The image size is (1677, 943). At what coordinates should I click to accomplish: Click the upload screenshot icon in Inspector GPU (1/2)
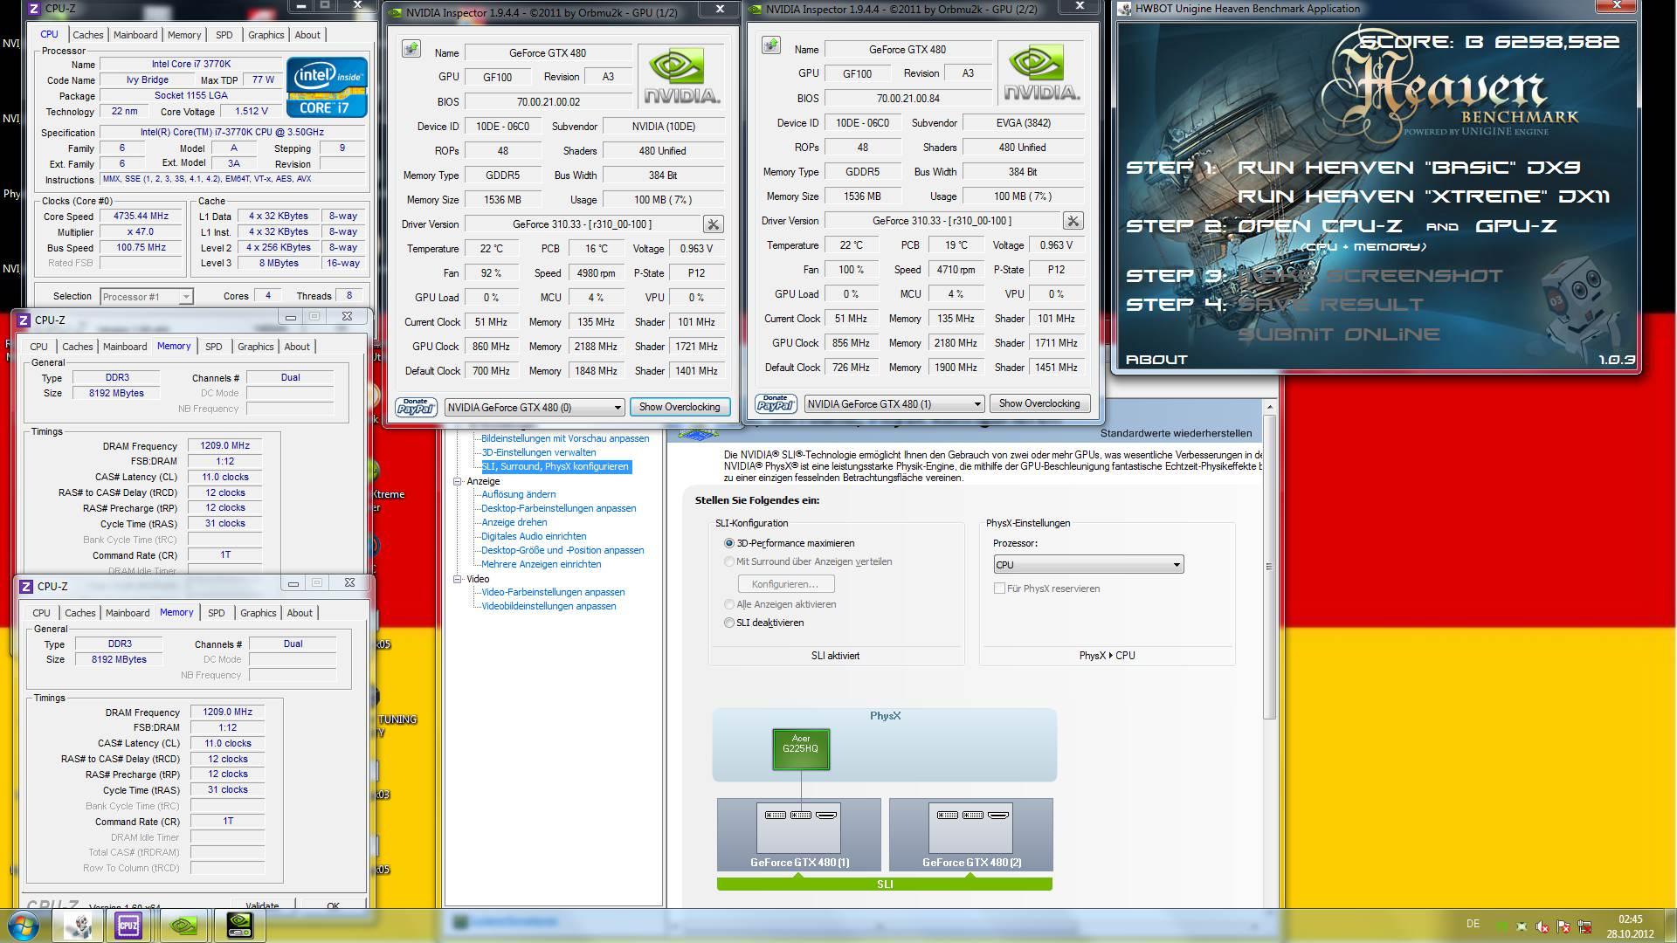[x=411, y=49]
